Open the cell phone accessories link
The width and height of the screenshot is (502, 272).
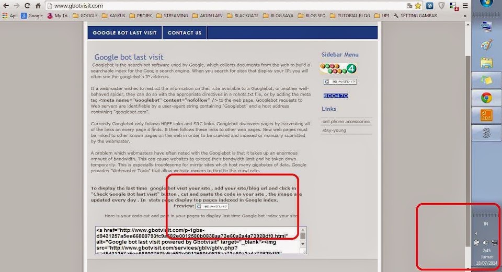pos(346,122)
